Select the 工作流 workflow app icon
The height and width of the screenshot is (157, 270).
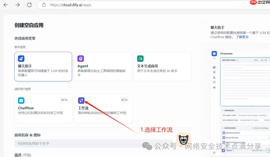coord(81,100)
